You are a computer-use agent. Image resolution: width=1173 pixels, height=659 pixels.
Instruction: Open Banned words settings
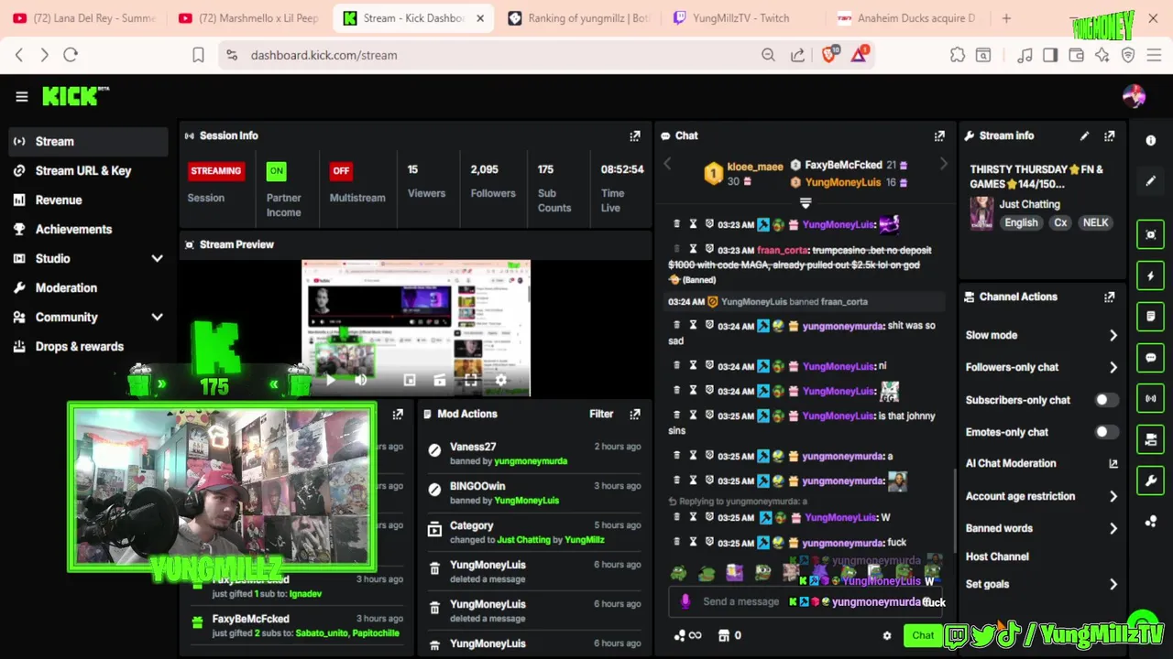[1042, 528]
